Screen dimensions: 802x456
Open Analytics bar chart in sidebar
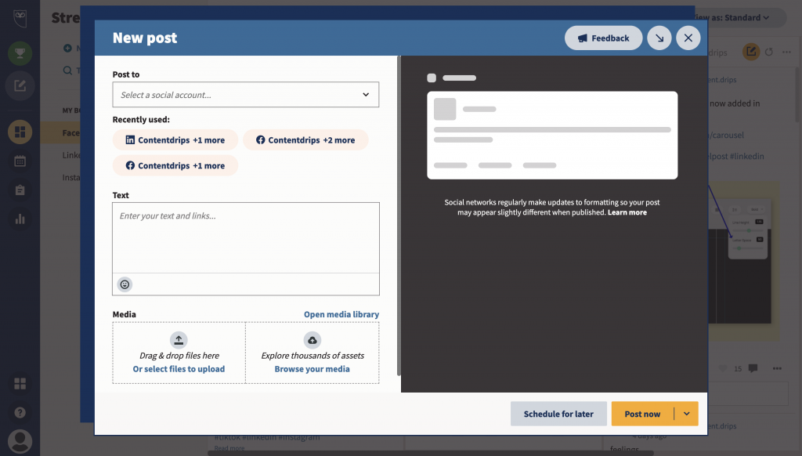point(20,219)
